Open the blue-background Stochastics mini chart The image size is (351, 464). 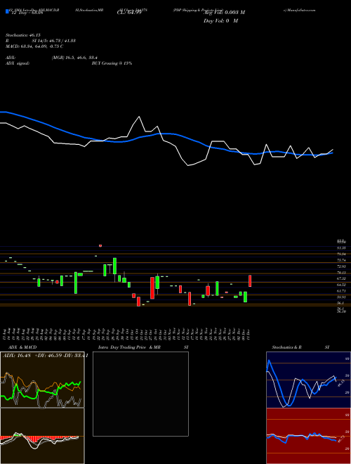pyautogui.click(x=308, y=380)
